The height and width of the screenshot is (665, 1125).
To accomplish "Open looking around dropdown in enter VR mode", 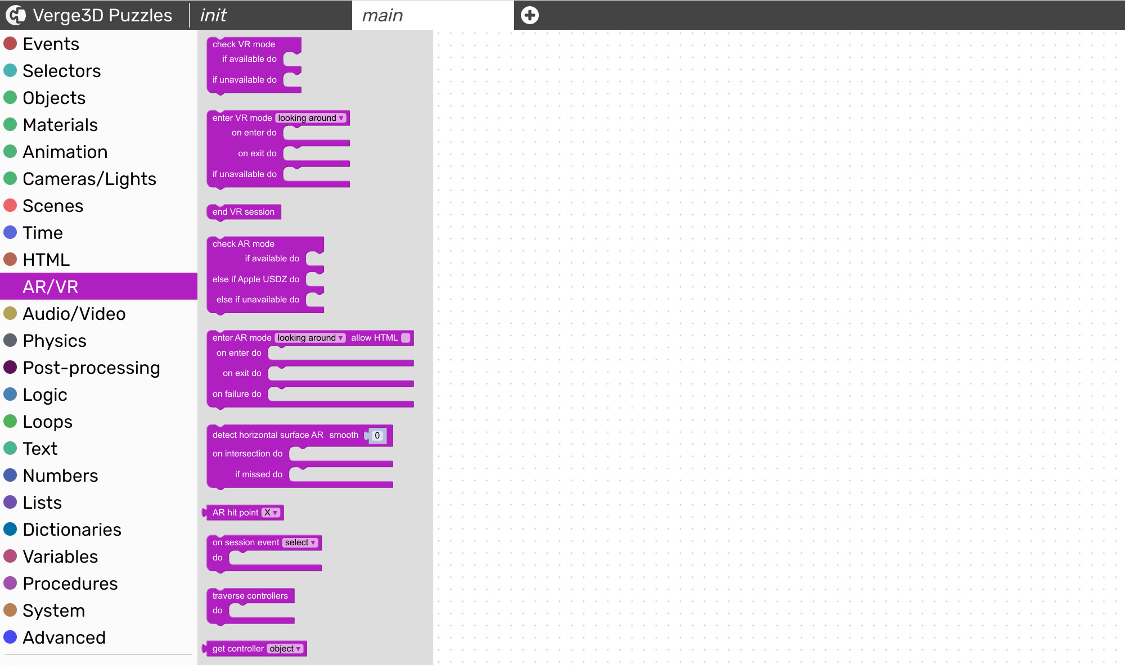I will (310, 118).
